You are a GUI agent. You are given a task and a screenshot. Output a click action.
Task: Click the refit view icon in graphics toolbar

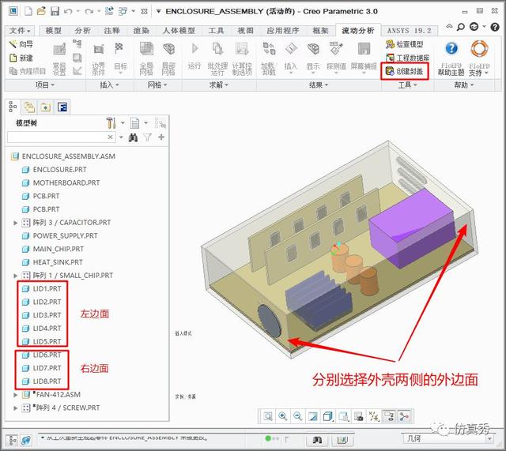[x=268, y=416]
